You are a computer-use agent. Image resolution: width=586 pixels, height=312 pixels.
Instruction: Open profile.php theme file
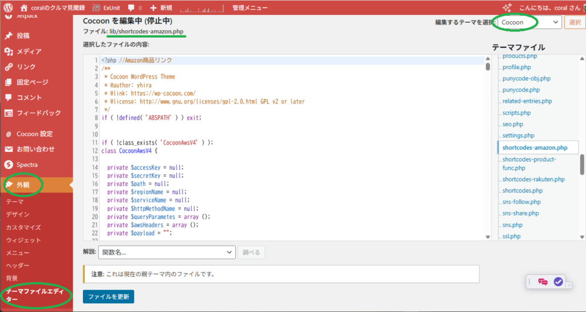click(x=517, y=67)
